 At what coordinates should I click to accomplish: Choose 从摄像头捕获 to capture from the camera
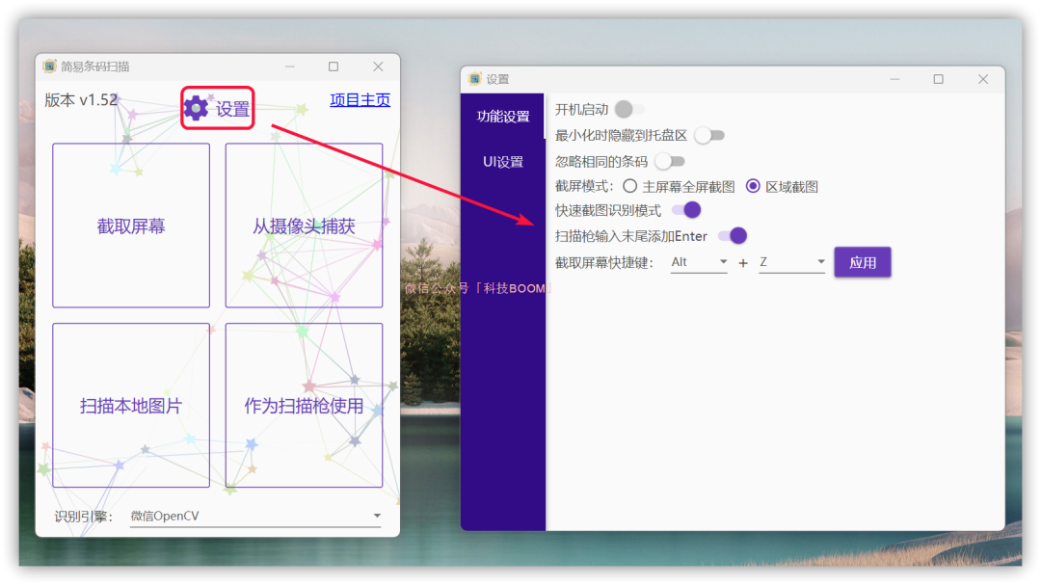(x=304, y=226)
